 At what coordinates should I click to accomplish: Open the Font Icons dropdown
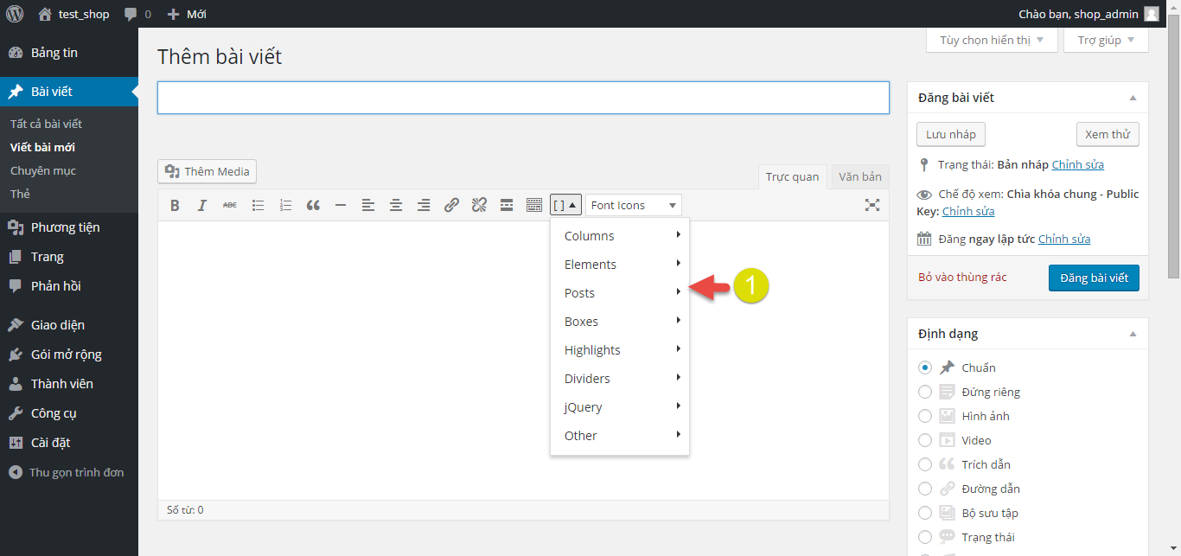click(634, 205)
